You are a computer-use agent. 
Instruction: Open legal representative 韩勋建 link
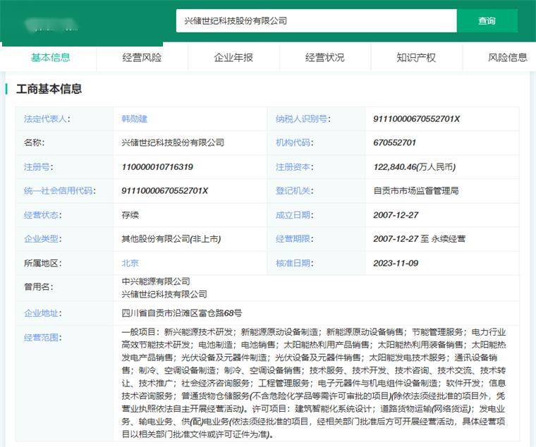click(x=134, y=119)
